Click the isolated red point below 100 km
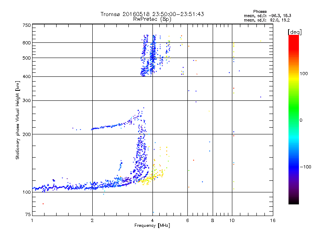Image resolution: width=321 pixels, height=240 pixels. click(43, 204)
